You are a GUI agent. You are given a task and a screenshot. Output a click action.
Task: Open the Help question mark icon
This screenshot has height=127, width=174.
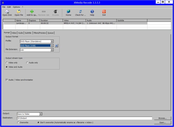click(x=92, y=11)
